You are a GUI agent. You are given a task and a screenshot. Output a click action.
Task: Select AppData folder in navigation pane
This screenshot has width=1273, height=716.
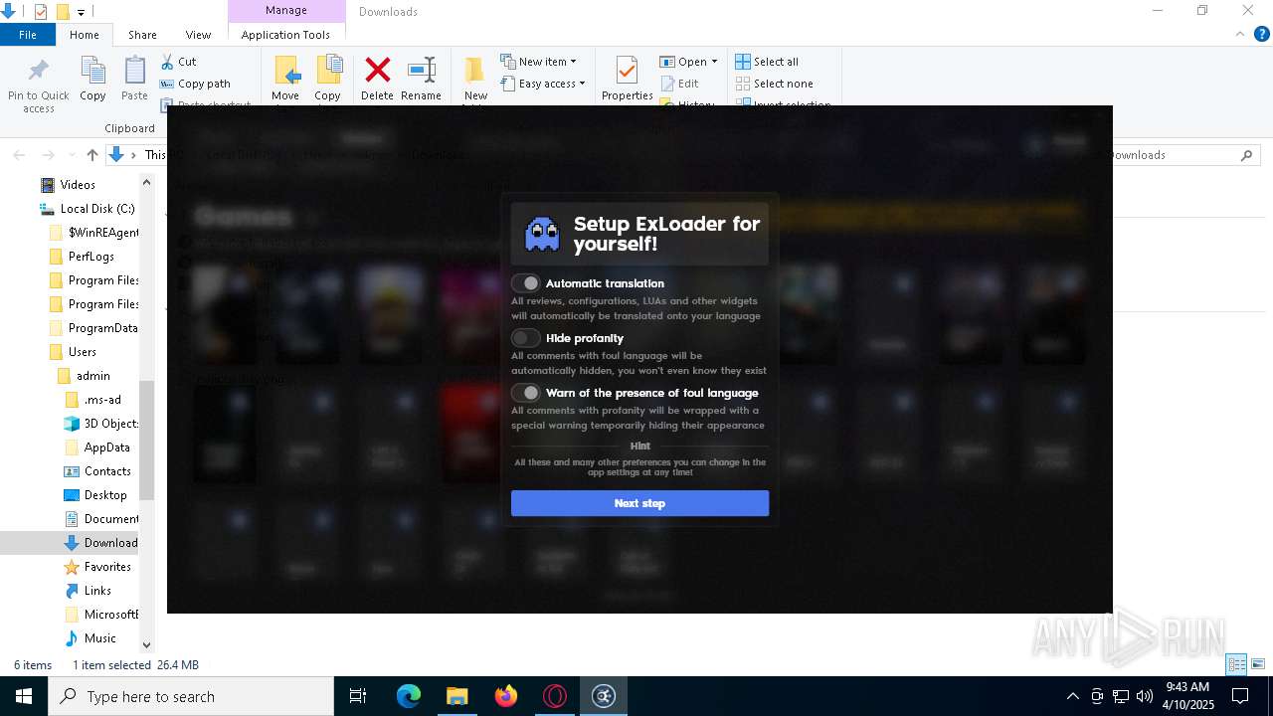(106, 447)
